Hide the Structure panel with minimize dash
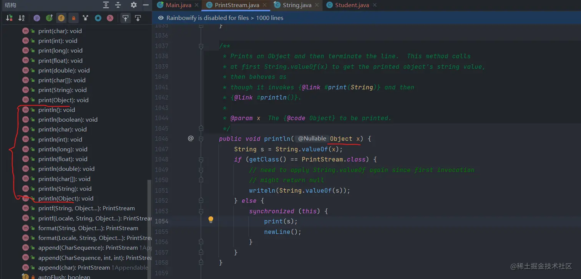 146,5
